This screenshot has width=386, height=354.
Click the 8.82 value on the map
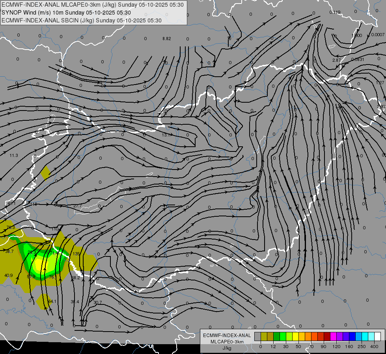pos(167,39)
